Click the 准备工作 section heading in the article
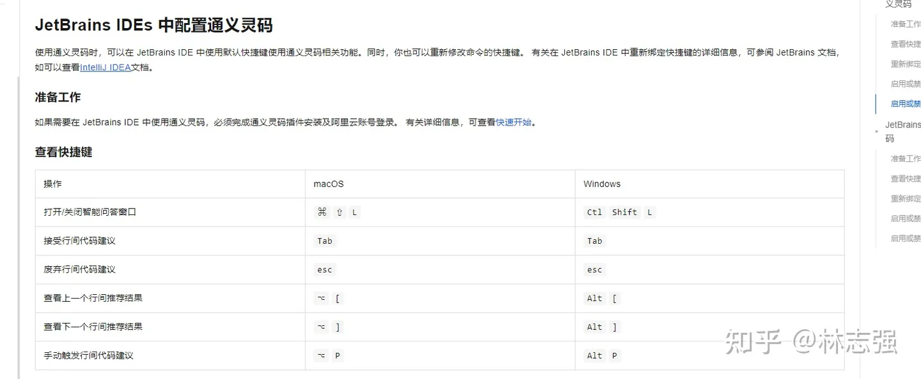Viewport: 921px width, 379px height. click(58, 97)
